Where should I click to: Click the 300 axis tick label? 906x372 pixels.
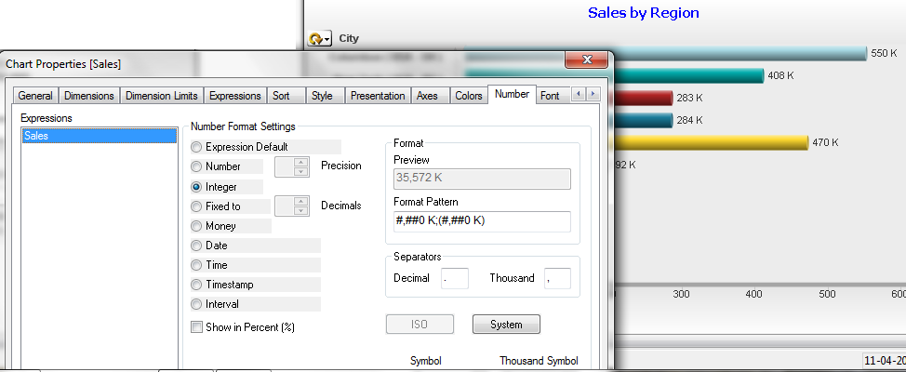click(681, 295)
